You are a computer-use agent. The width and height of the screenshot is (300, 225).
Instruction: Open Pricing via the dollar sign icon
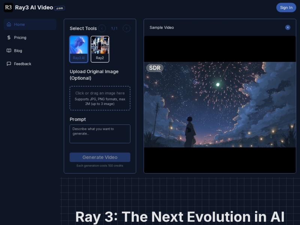coord(9,37)
